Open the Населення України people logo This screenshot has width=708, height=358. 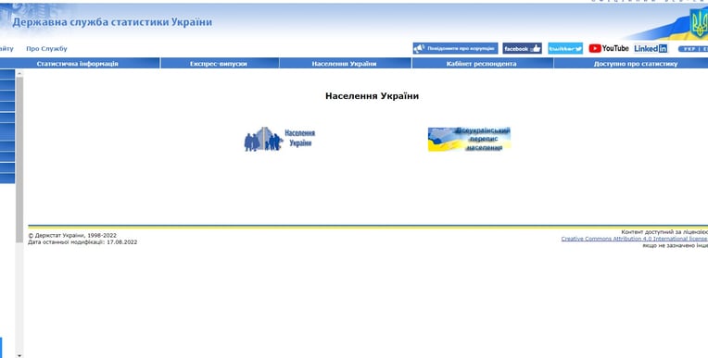tap(280, 139)
